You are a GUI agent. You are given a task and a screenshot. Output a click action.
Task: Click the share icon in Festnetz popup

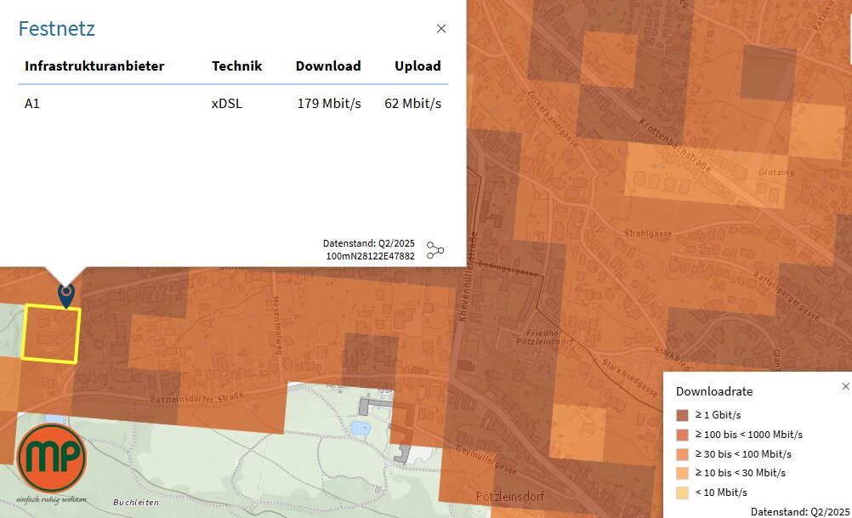[x=435, y=250]
